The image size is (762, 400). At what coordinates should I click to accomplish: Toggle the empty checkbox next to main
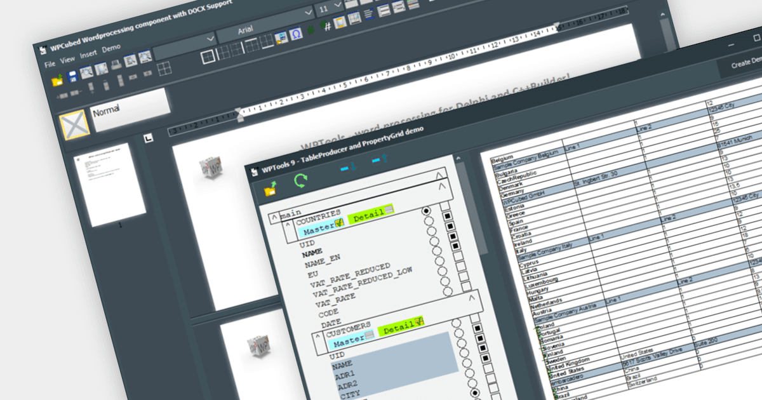[x=446, y=205]
